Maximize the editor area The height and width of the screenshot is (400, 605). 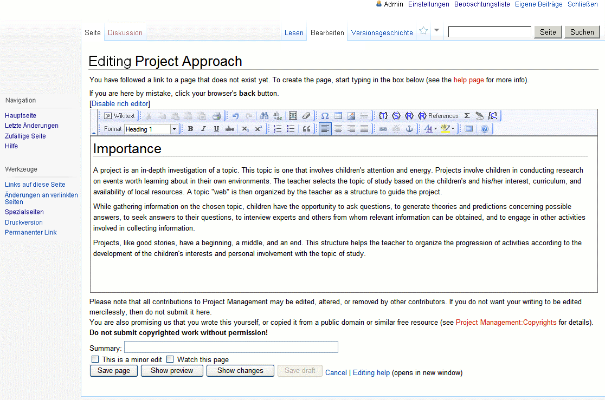469,129
